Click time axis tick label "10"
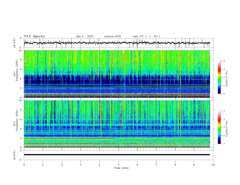Image resolution: width=240 pixels, height=185 pixels. (x=213, y=165)
